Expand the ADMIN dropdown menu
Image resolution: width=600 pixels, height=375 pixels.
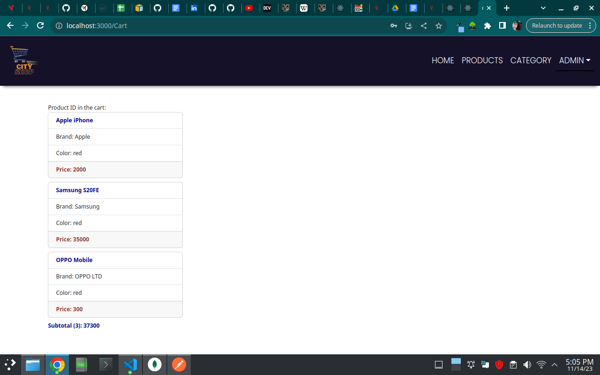pyautogui.click(x=575, y=60)
